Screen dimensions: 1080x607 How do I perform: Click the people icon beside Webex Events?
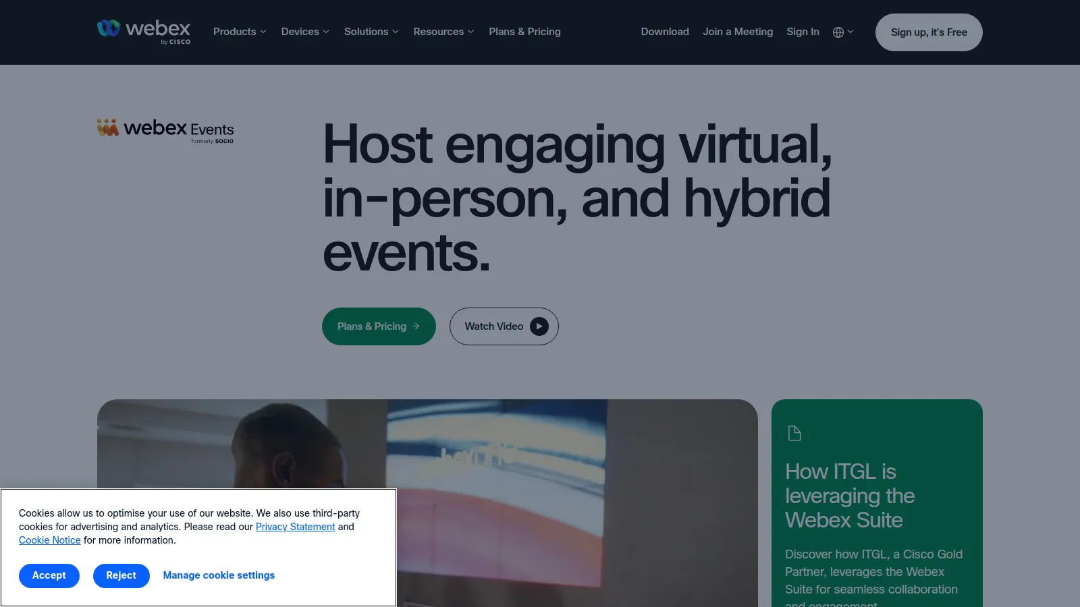107,128
